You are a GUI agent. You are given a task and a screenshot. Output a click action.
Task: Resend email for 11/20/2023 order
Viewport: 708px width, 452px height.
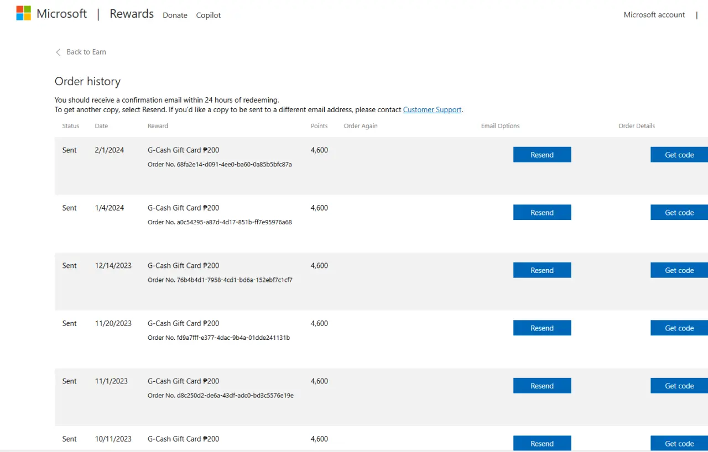pos(542,328)
